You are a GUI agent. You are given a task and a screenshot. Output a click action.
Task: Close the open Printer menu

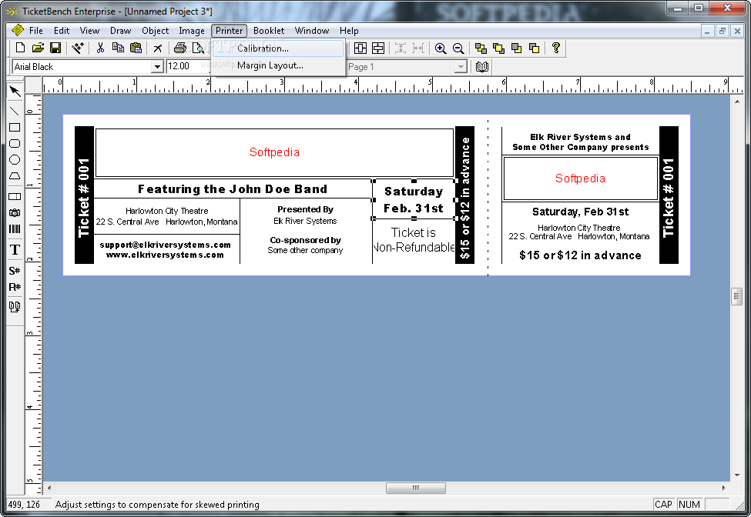(x=229, y=31)
